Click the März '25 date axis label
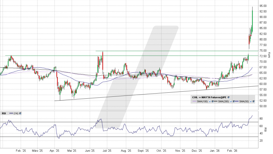Screen dimensions: 273x154 pyautogui.click(x=38, y=151)
